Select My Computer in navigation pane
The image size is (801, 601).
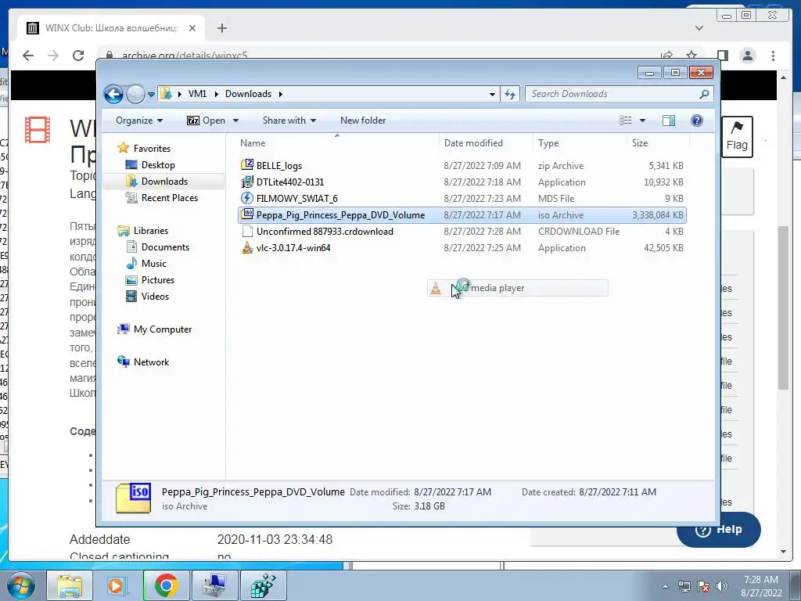[x=163, y=329]
